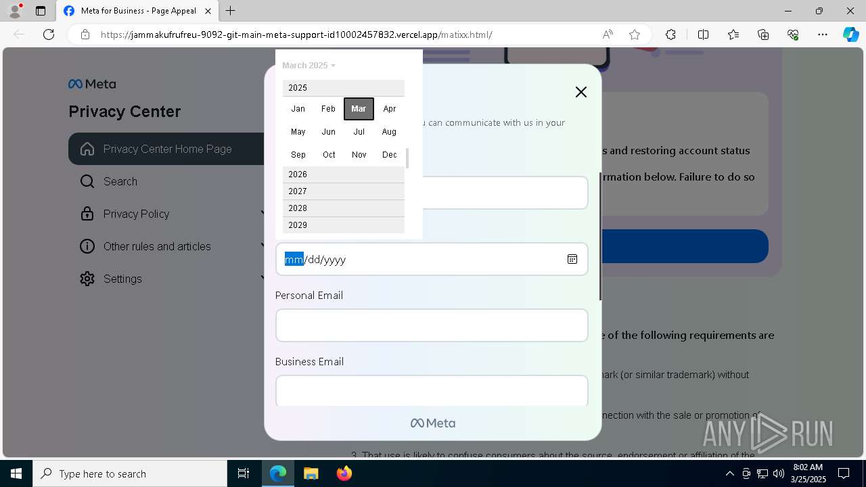Expand Settings chevron in sidebar
The width and height of the screenshot is (866, 487).
[263, 279]
